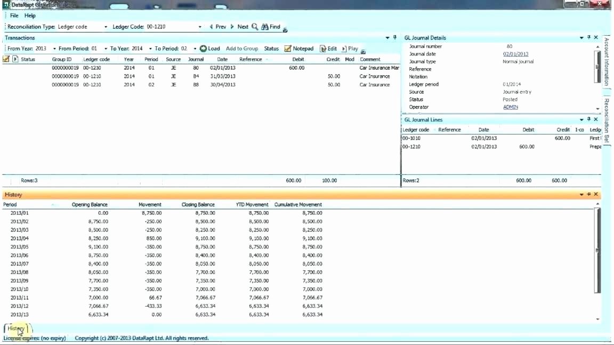
Task: Select transaction row dated 31/03/2013
Action: [x=201, y=76]
